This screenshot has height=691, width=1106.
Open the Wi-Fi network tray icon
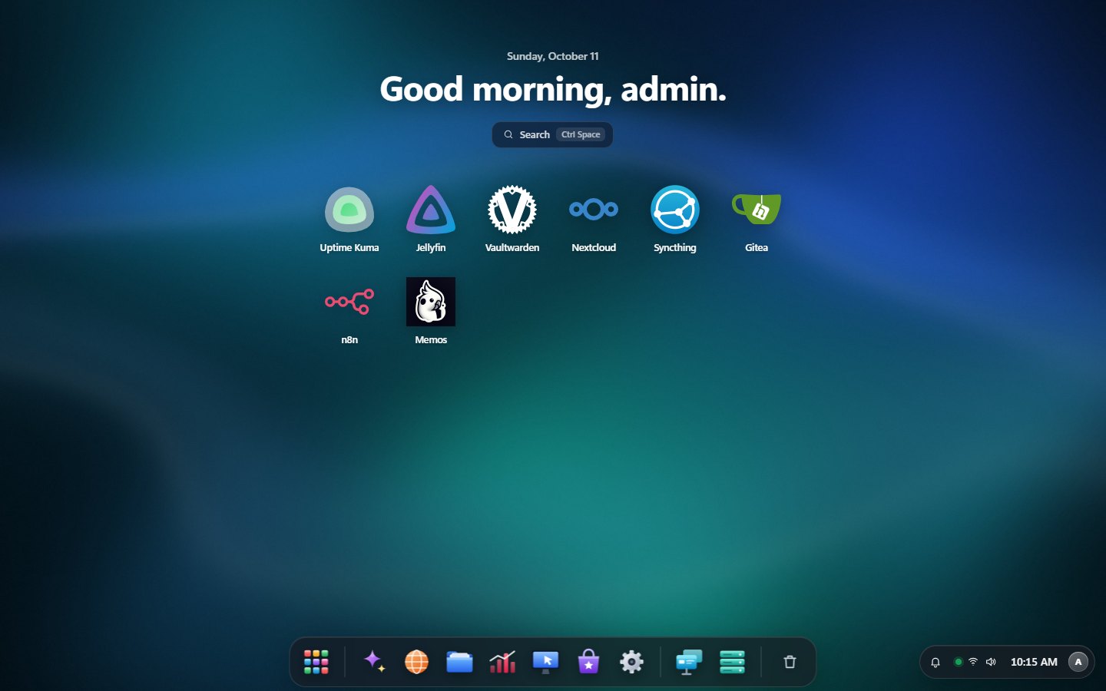click(x=973, y=662)
